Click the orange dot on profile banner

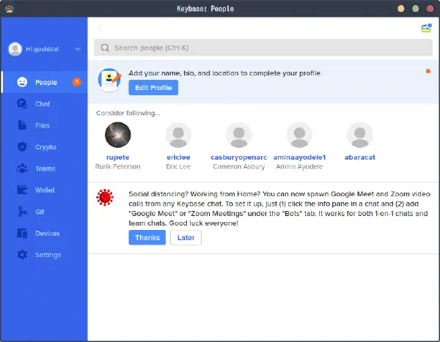pos(428,71)
